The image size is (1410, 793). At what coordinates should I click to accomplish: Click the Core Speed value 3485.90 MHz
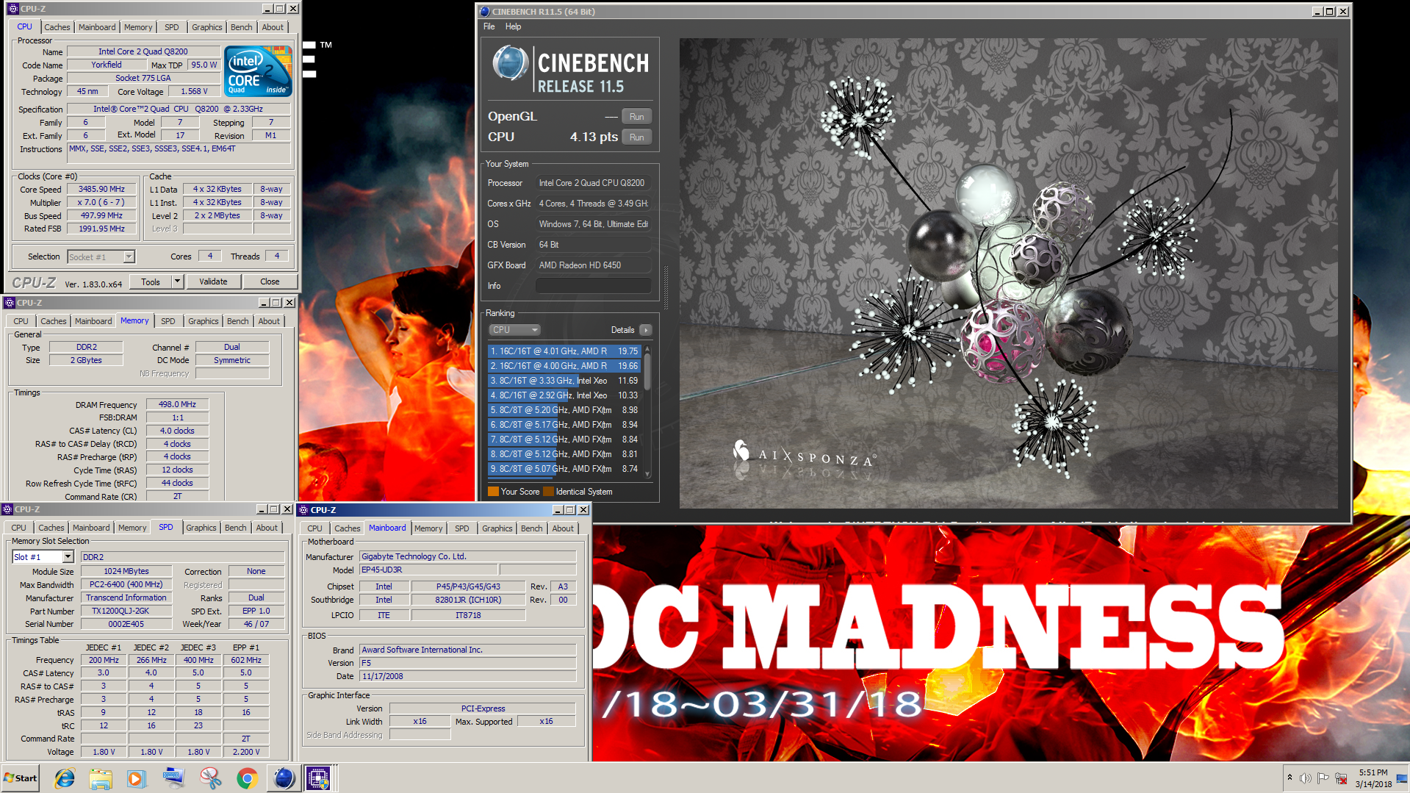(102, 189)
